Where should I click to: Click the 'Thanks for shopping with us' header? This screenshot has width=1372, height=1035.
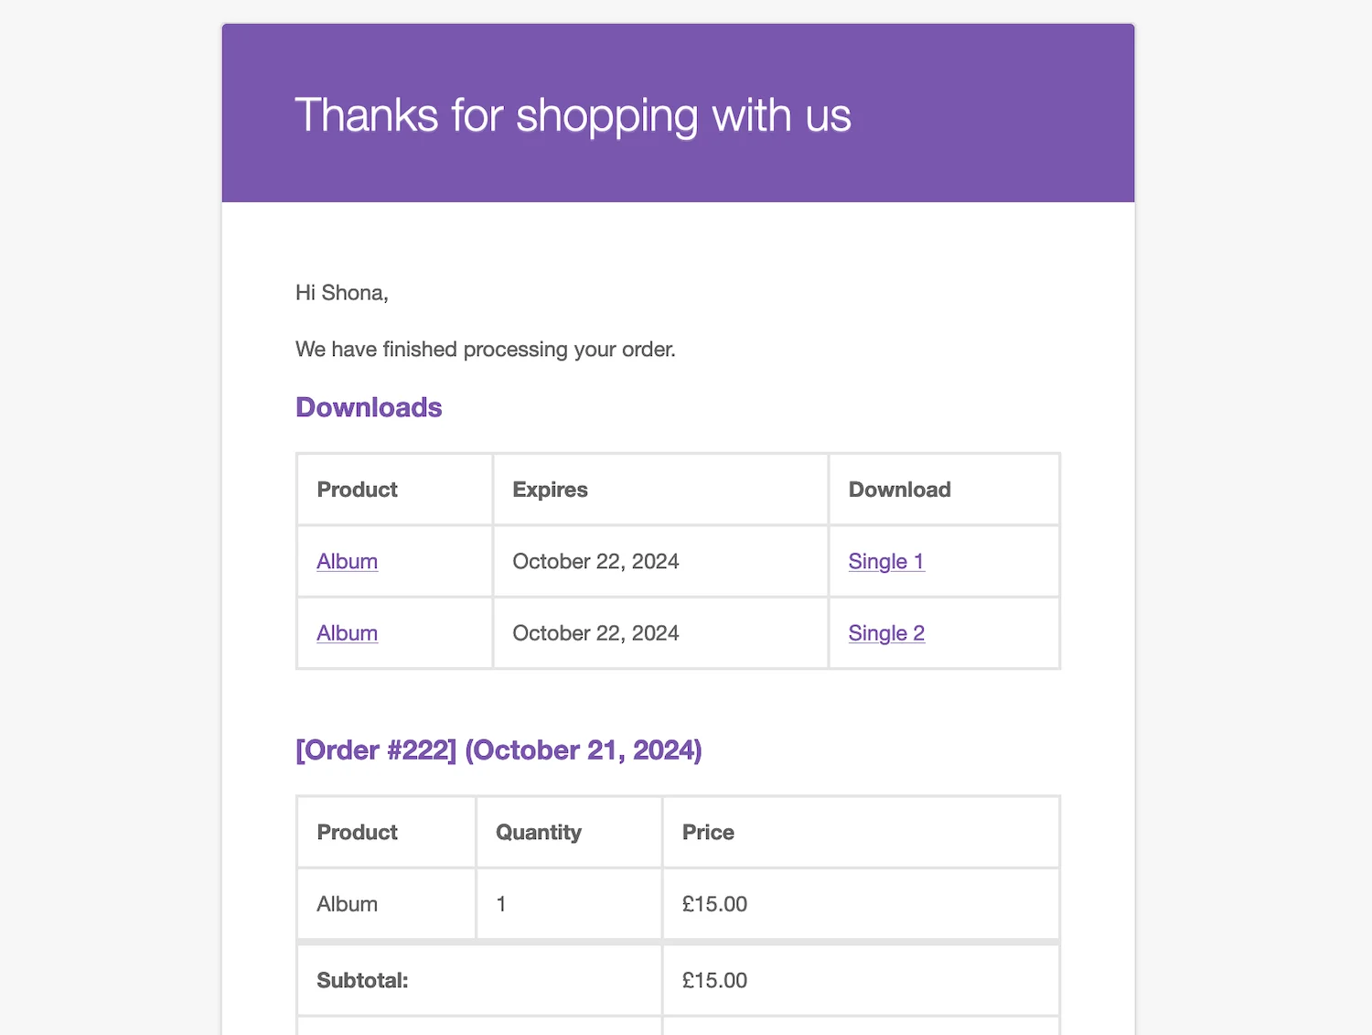point(573,115)
